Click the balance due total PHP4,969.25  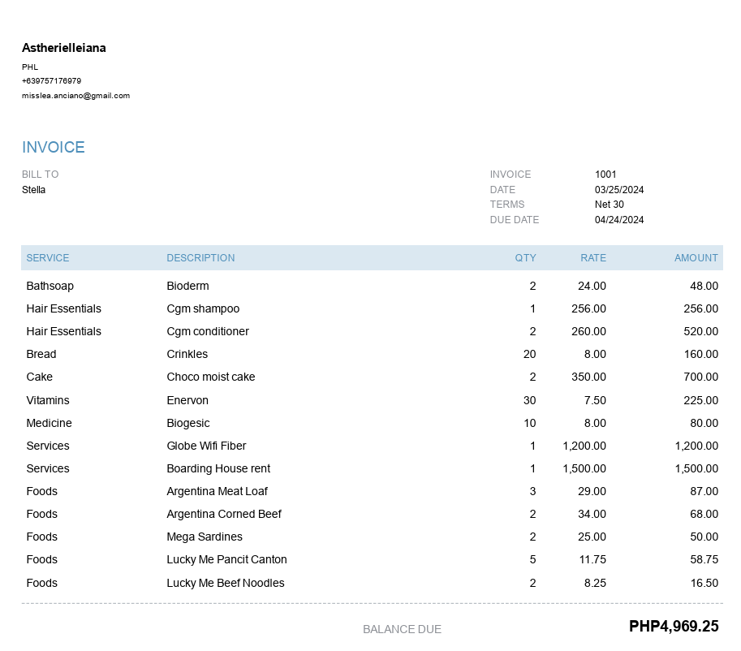[674, 627]
